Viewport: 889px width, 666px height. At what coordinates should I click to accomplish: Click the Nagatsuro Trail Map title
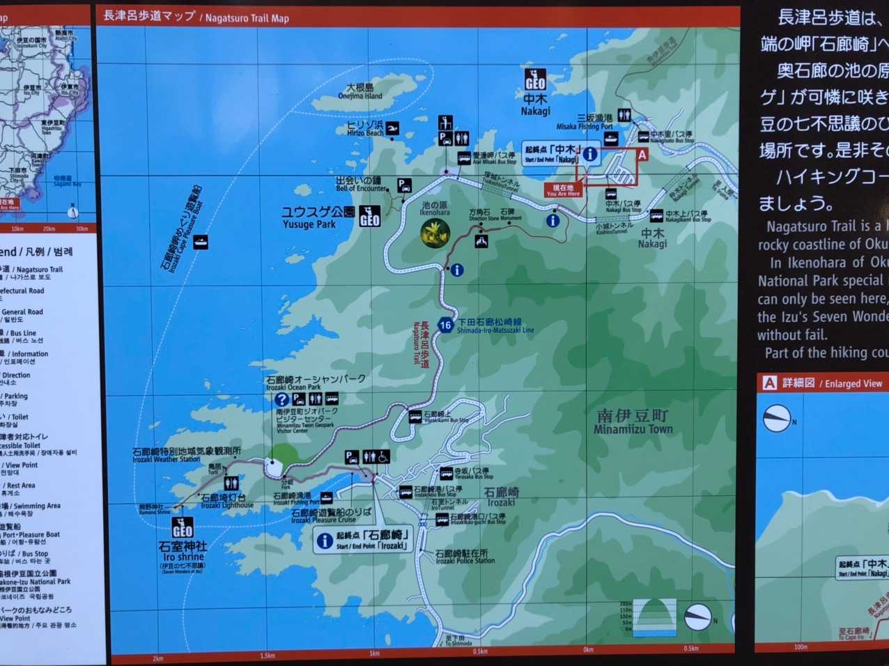point(196,17)
